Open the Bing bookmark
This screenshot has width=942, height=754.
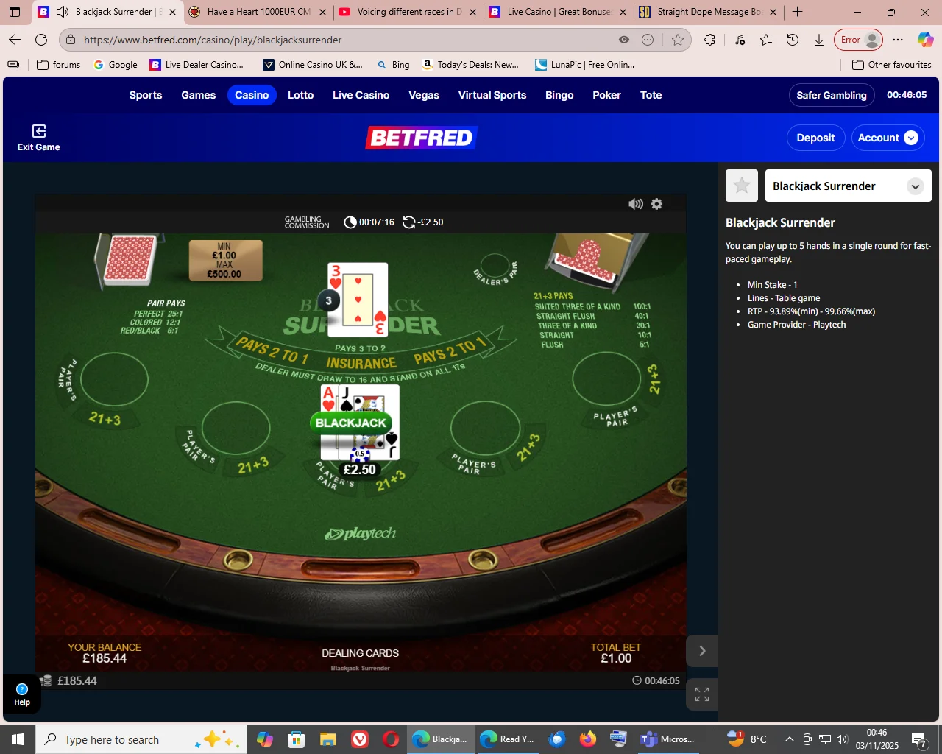393,65
